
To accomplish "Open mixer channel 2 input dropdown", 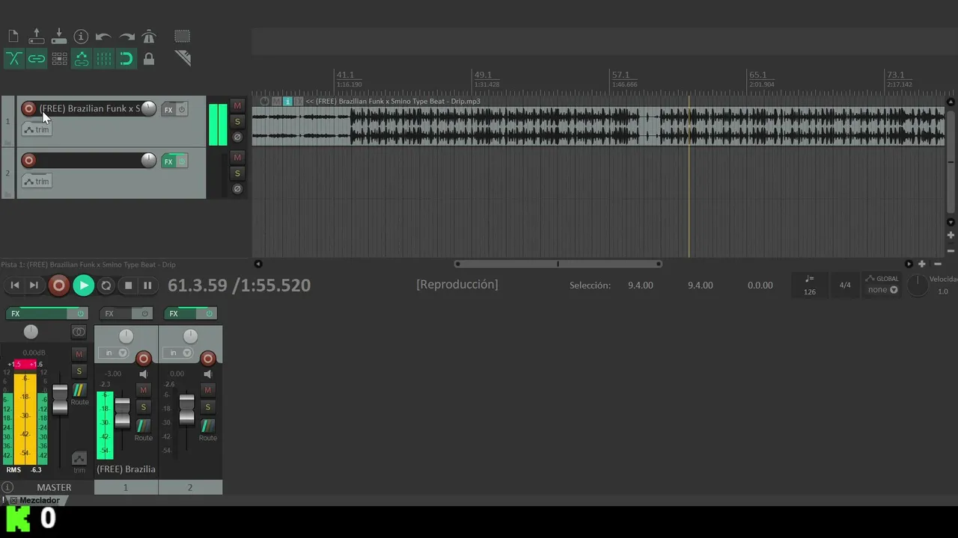I will (x=180, y=353).
